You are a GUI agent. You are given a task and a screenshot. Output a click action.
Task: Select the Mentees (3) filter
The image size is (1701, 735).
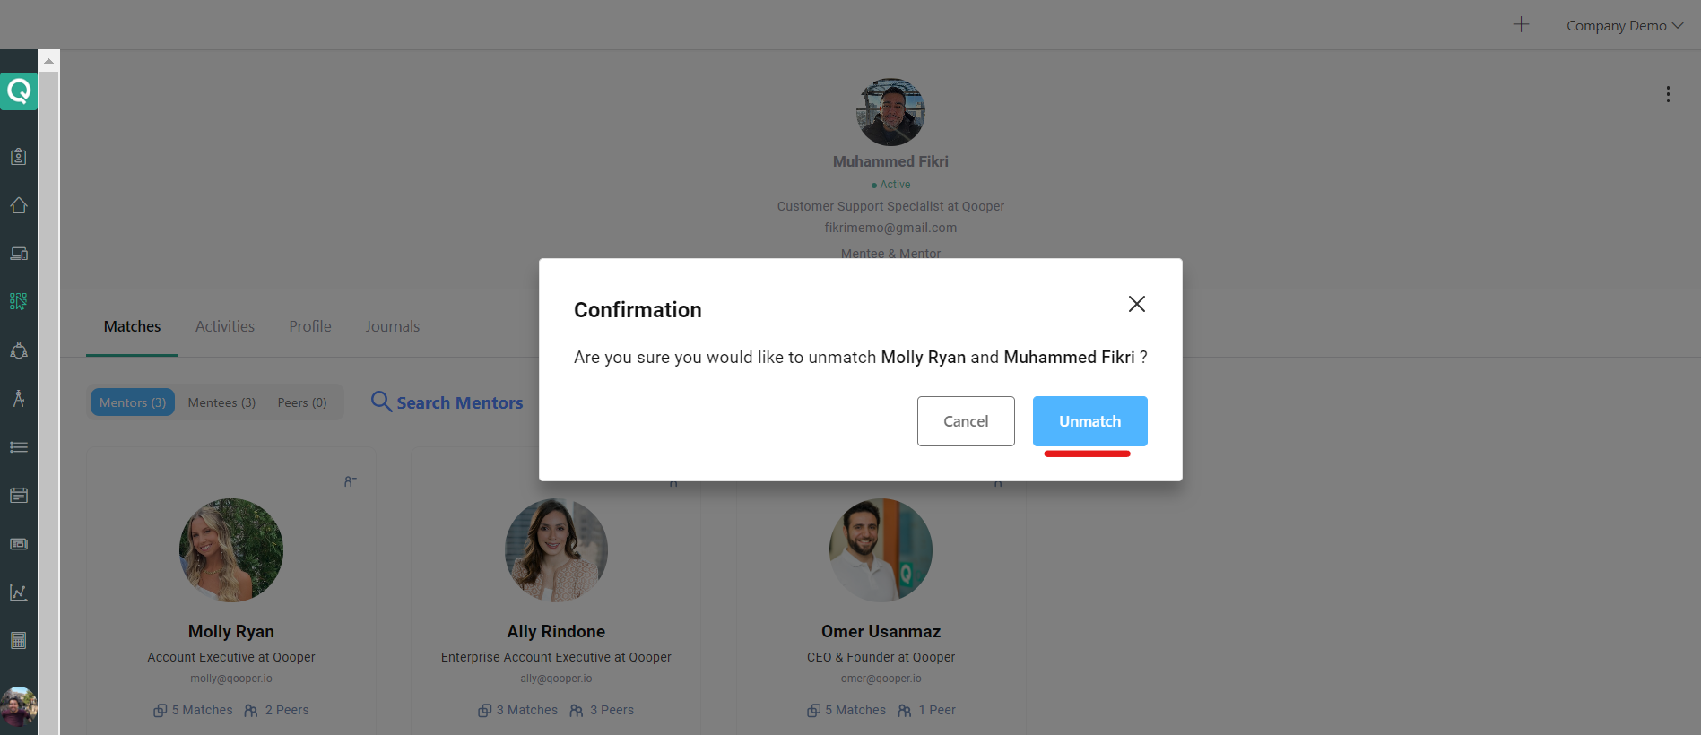click(221, 402)
